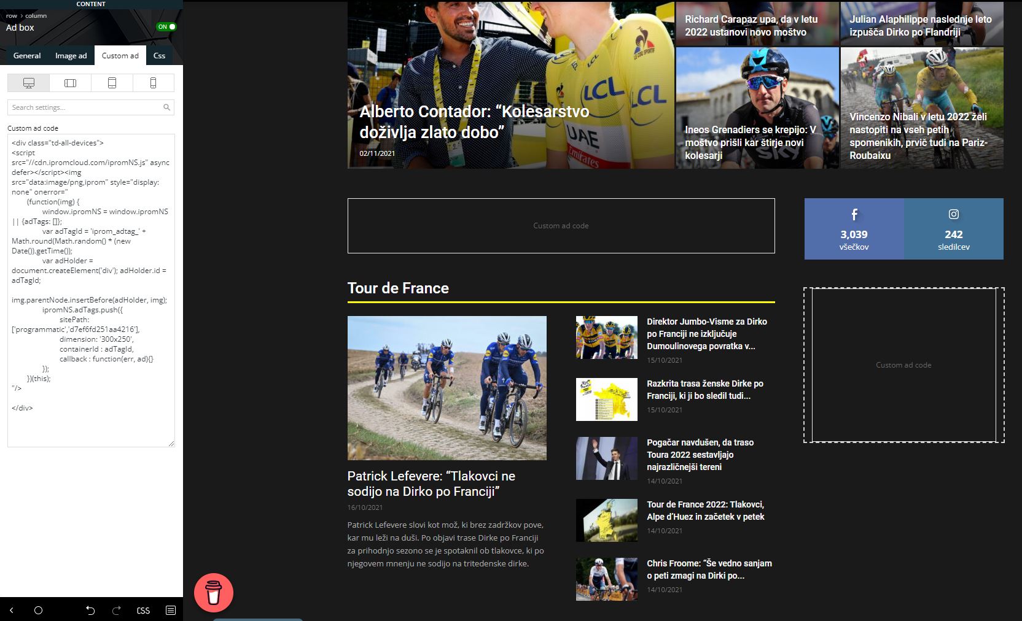Click the 3,039 všečkov Facebook count
This screenshot has width=1022, height=621.
click(x=854, y=240)
